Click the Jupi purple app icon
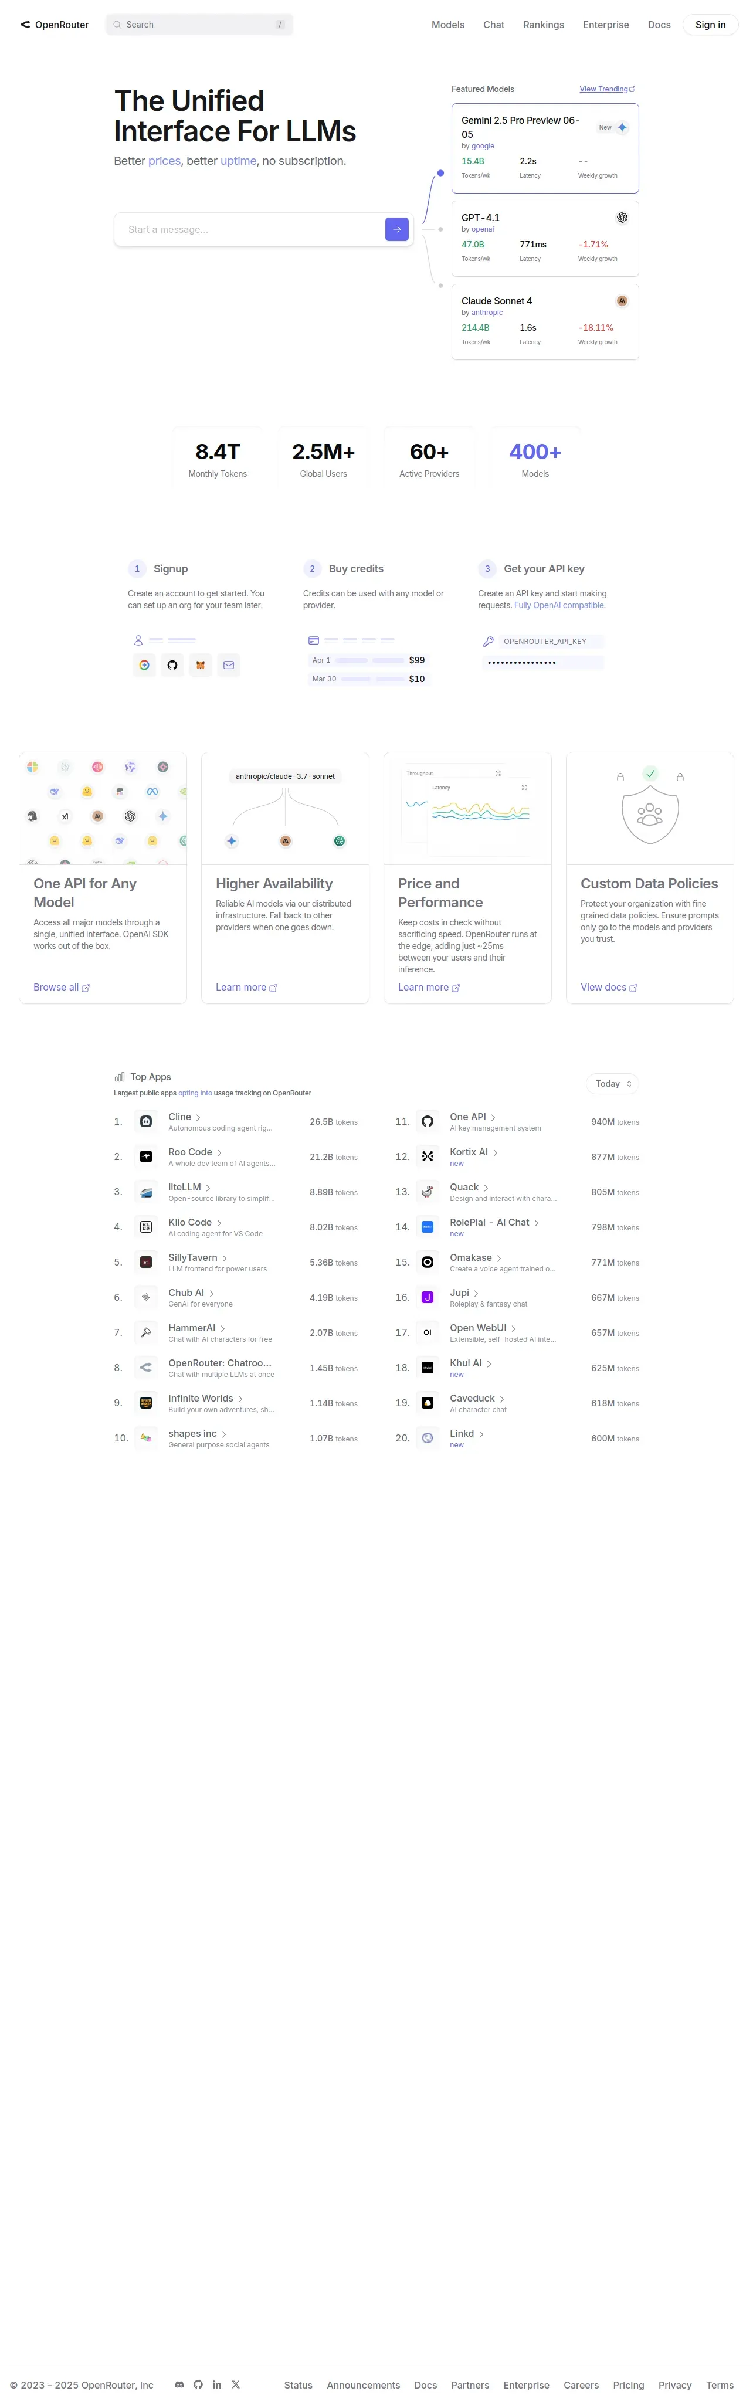The image size is (753, 2405). (x=428, y=1298)
